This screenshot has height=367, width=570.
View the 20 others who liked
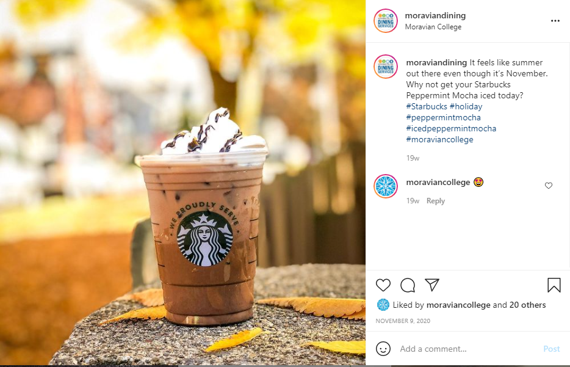(527, 305)
